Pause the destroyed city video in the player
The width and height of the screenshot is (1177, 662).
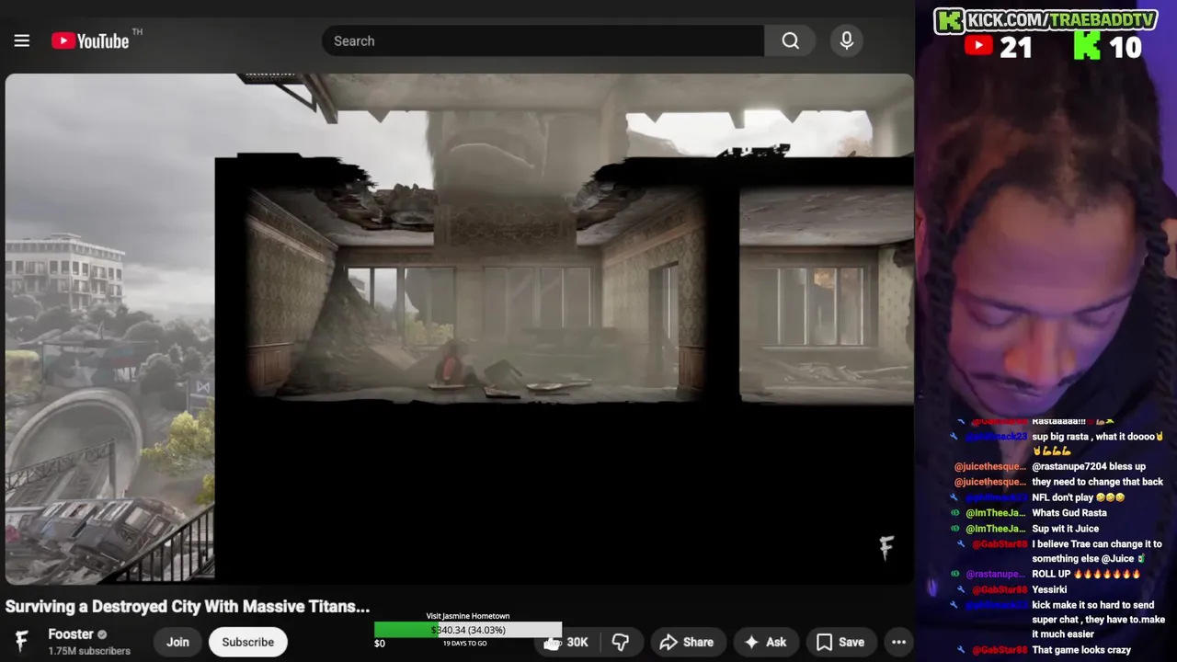pos(459,328)
